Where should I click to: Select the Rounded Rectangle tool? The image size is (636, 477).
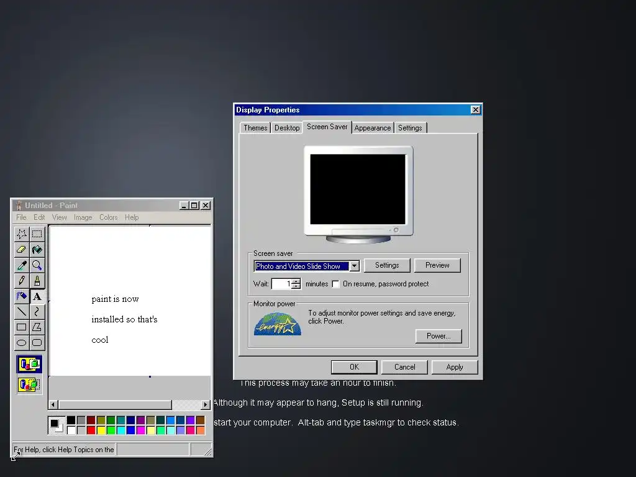[x=37, y=343]
